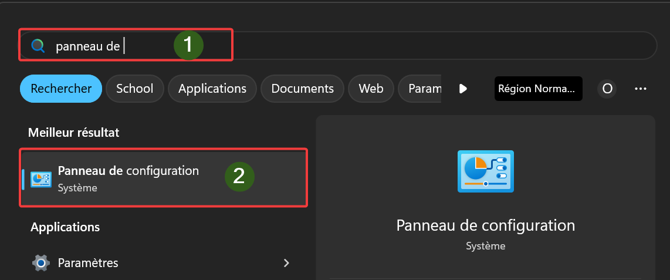The height and width of the screenshot is (280, 670).
Task: Show more filters with the play arrow
Action: coord(463,89)
